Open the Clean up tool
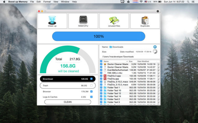This screenshot has height=123, width=198. click(x=52, y=21)
